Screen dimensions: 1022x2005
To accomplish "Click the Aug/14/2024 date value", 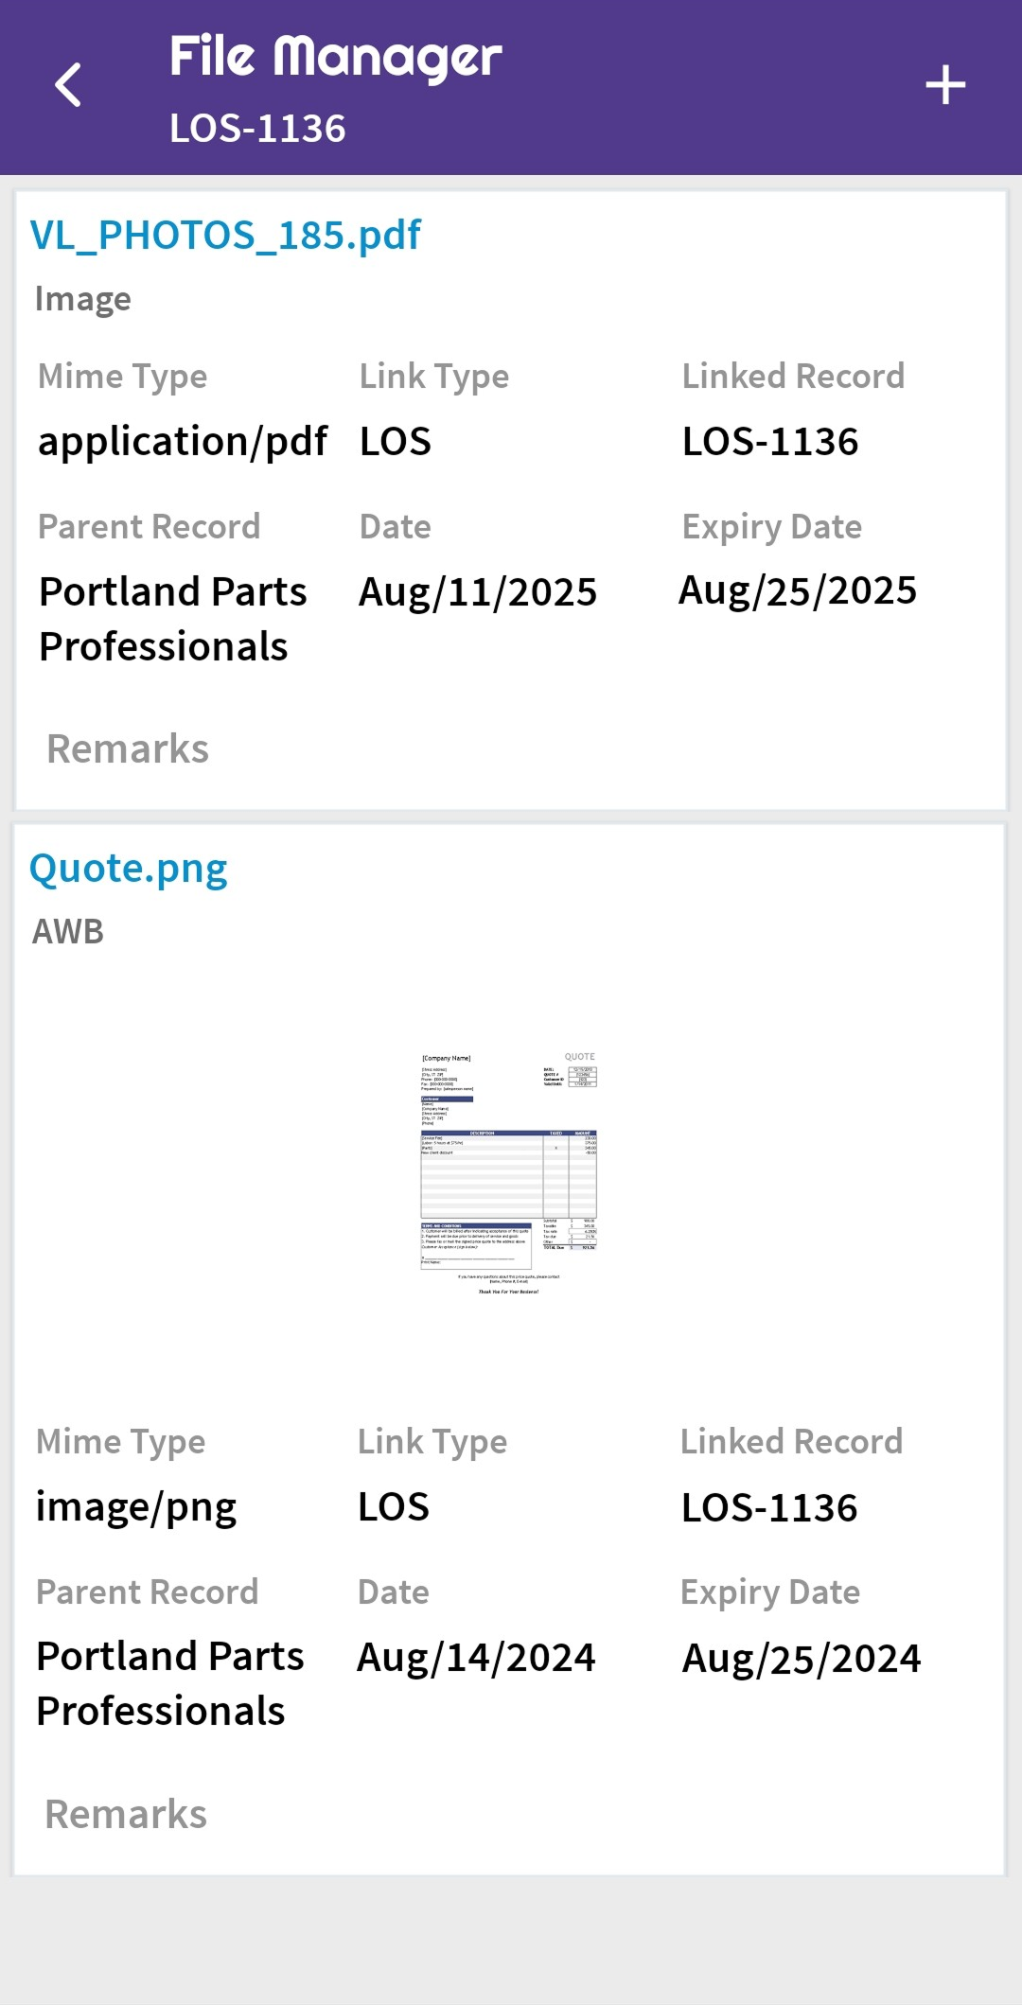I will 476,1658.
